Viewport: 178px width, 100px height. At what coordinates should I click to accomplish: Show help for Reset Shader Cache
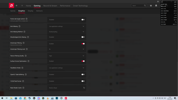23,88
